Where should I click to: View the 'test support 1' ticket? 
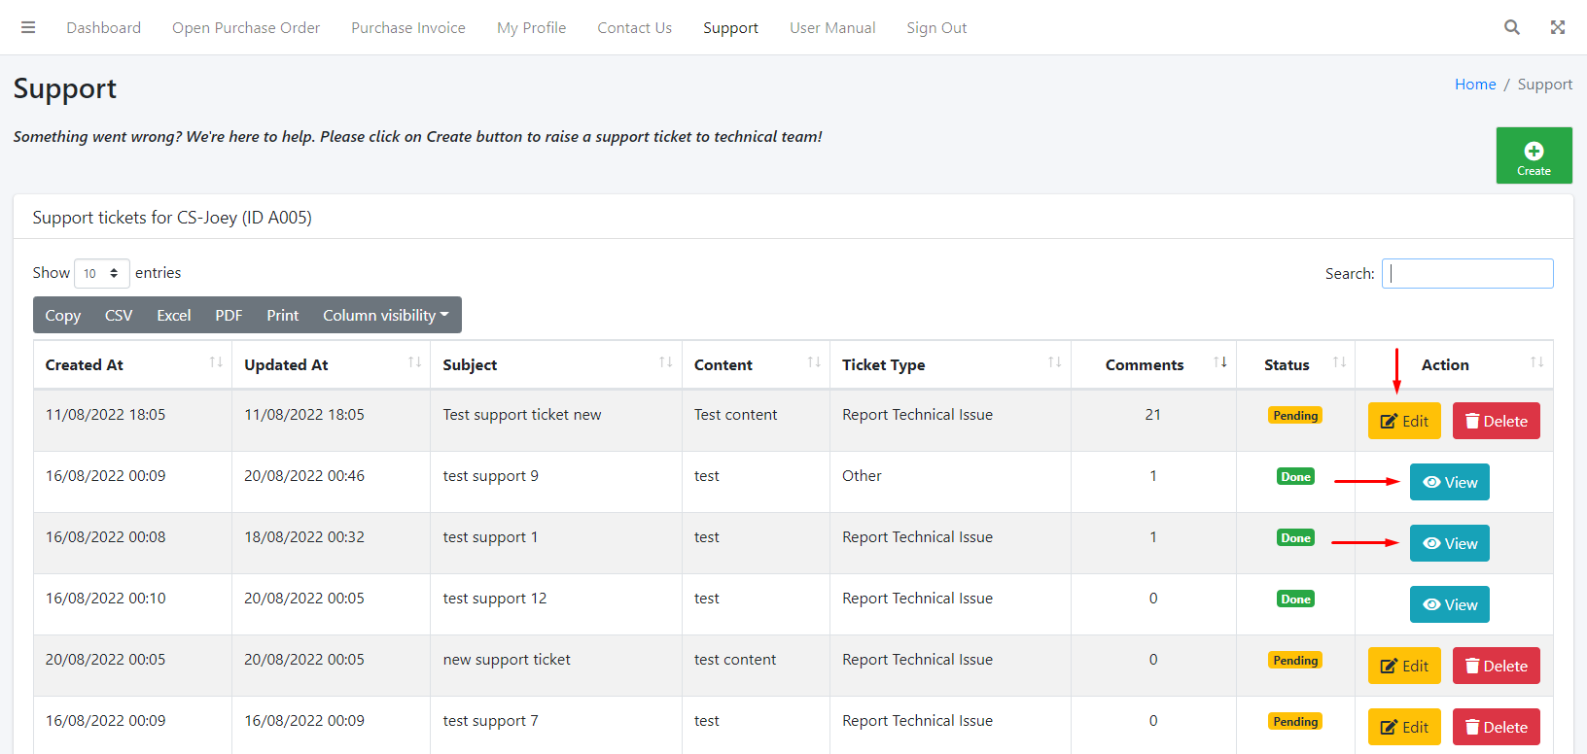pos(1449,543)
